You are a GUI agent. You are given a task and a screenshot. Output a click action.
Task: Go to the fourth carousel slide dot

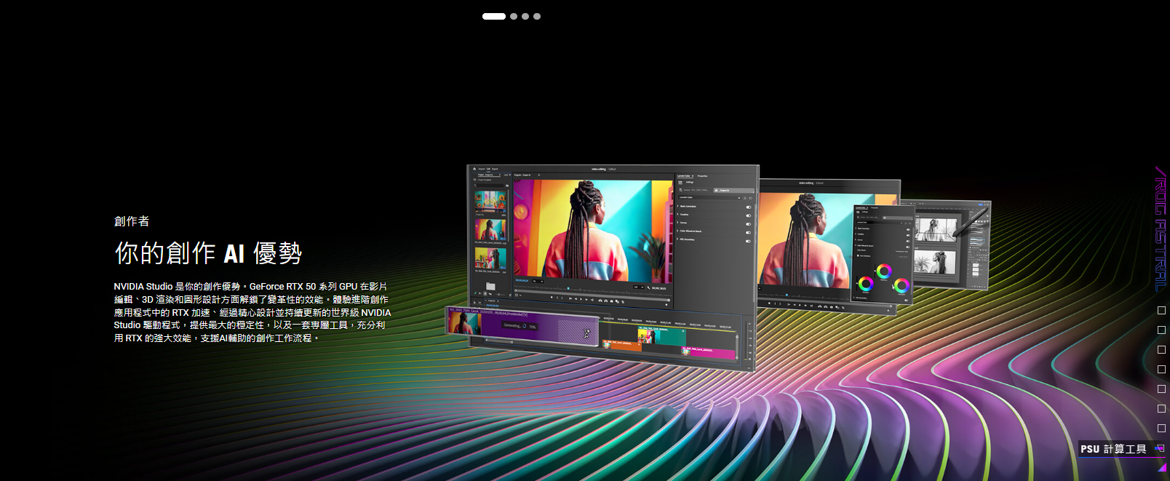pyautogui.click(x=537, y=16)
